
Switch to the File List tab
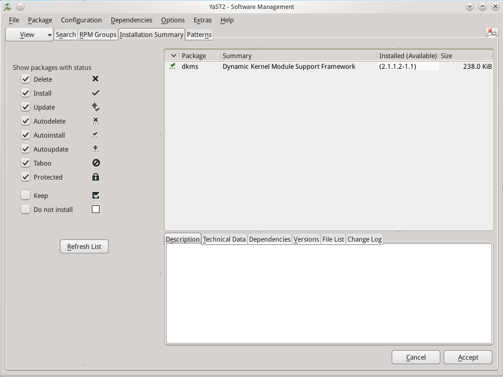333,239
